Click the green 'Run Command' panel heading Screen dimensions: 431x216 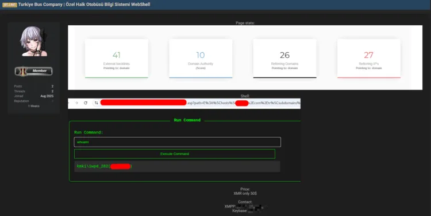click(187, 120)
